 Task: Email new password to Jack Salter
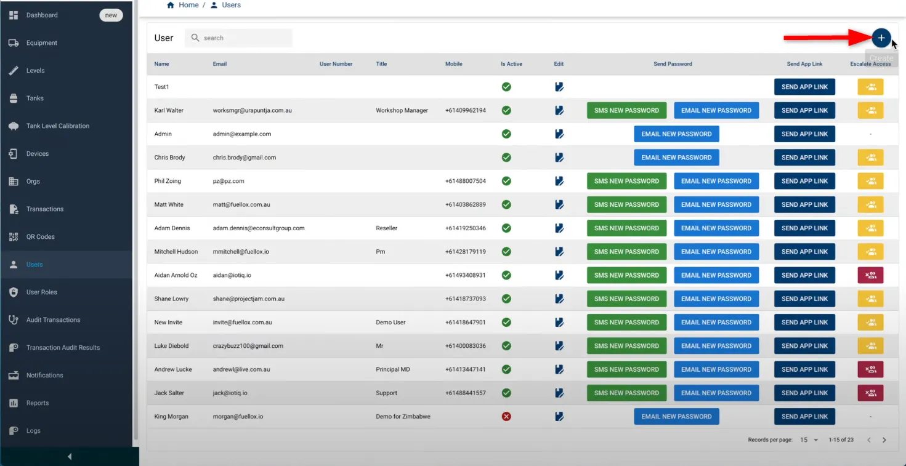pyautogui.click(x=716, y=393)
